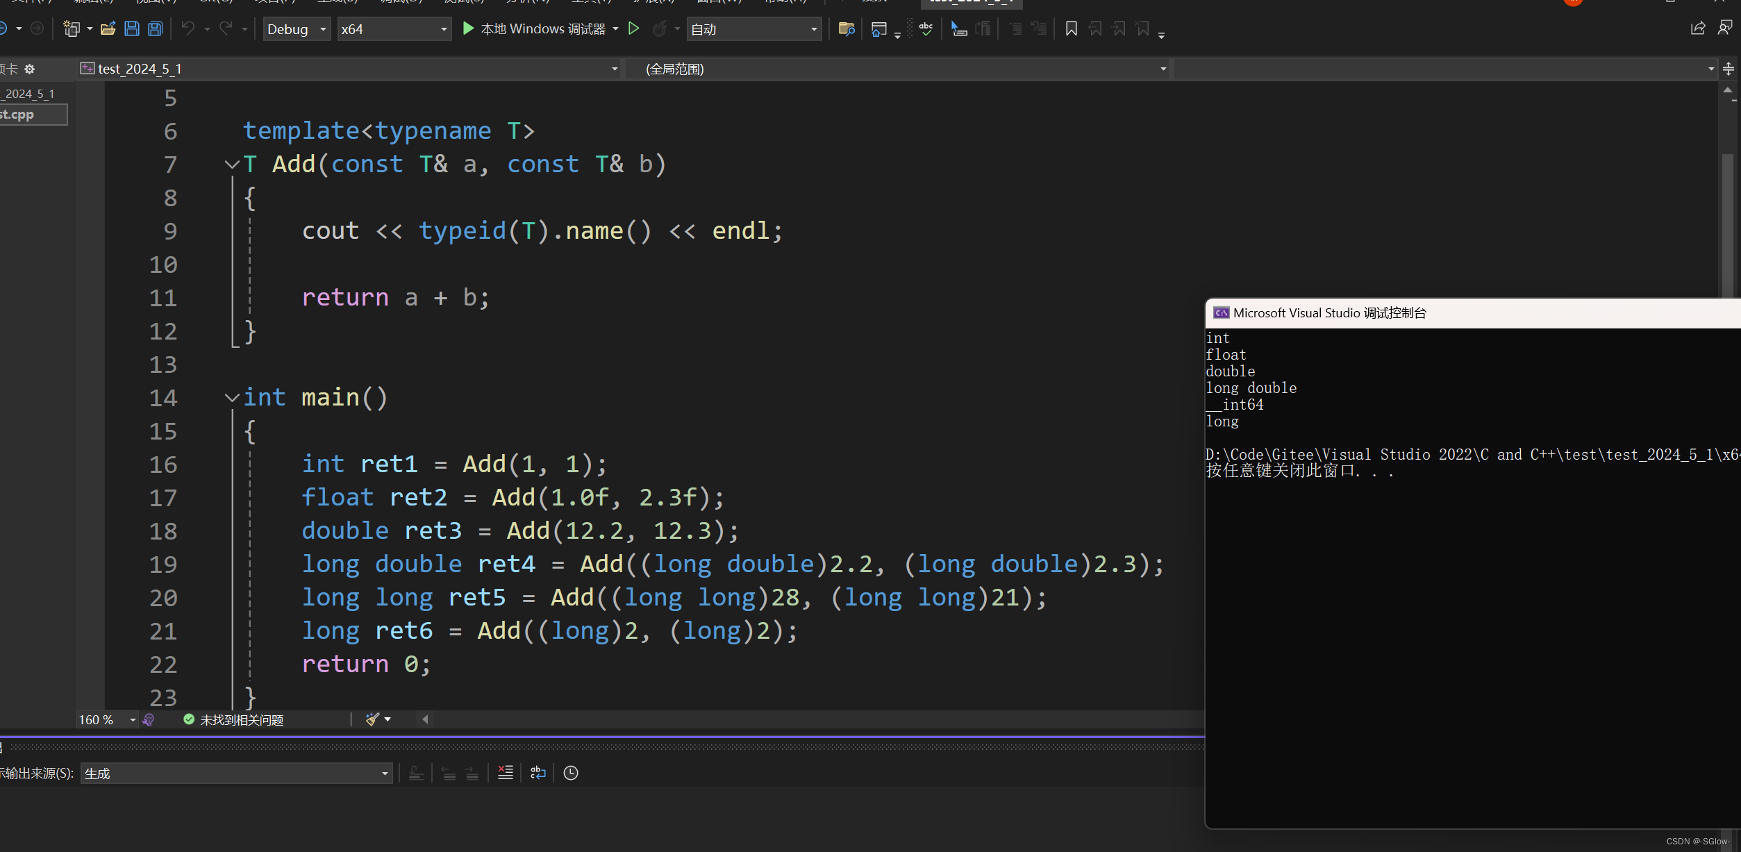Click the Start Without Debugging play icon
The image size is (1741, 852).
pyautogui.click(x=633, y=28)
